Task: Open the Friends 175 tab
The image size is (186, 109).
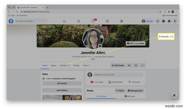Action: (x=65, y=65)
